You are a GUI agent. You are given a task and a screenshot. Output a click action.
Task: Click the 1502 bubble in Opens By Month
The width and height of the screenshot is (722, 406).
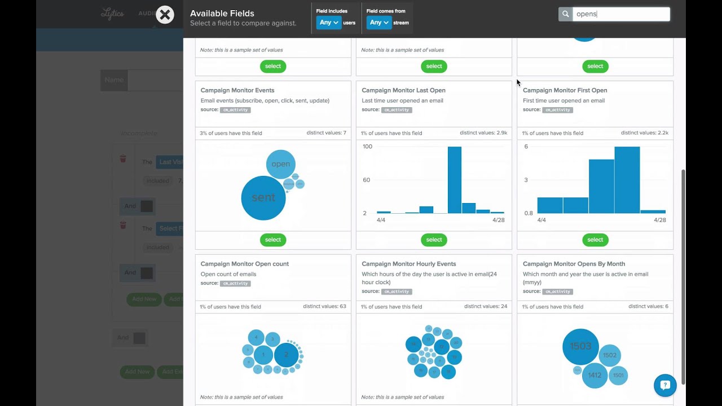(610, 355)
